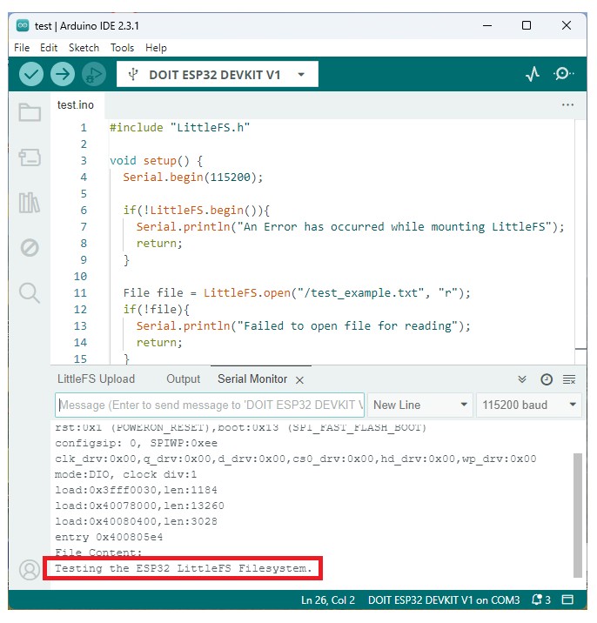Close the Serial Monitor tab
The width and height of the screenshot is (597, 623).
coord(299,380)
